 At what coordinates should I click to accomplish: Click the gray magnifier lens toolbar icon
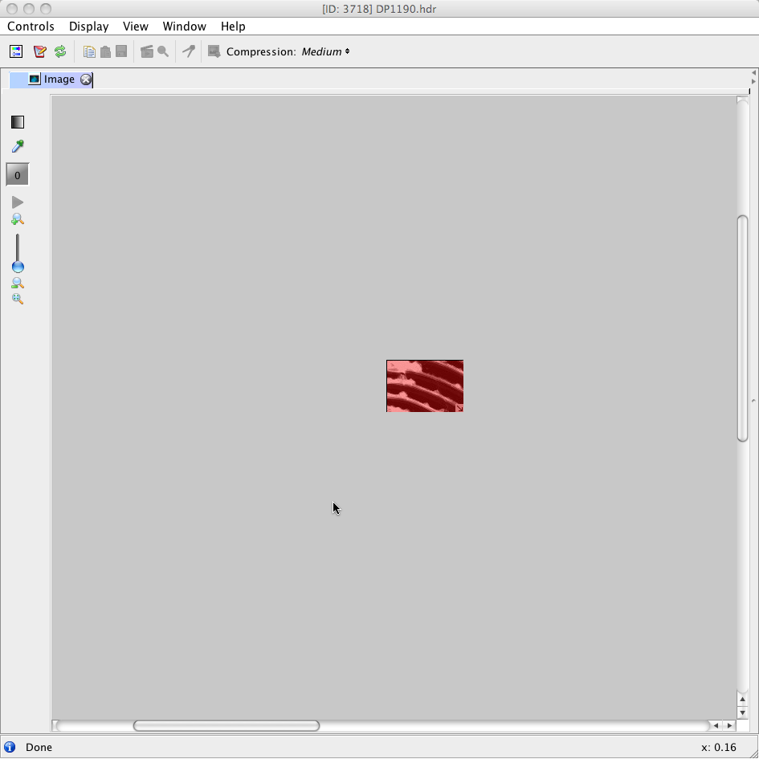click(x=163, y=51)
